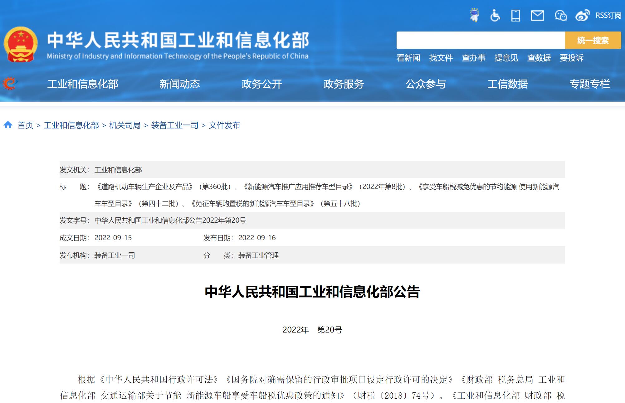The image size is (625, 403).
Task: Click the national emblem logo
Action: (21, 44)
